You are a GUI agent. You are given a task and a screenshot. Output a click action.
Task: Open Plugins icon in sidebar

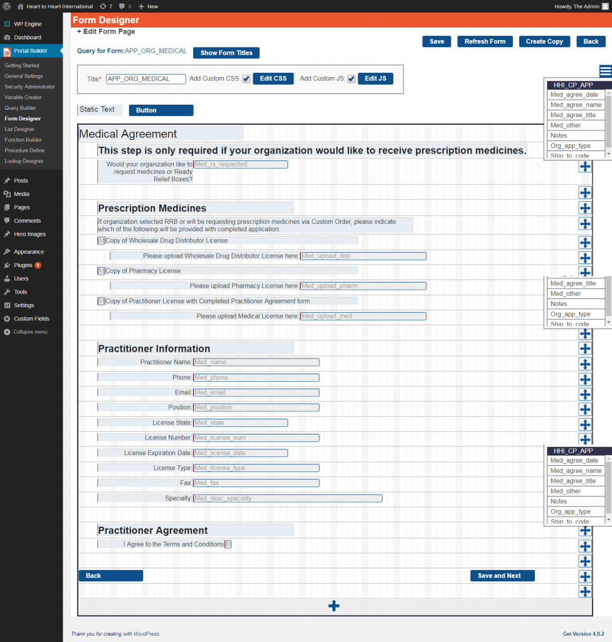[7, 265]
